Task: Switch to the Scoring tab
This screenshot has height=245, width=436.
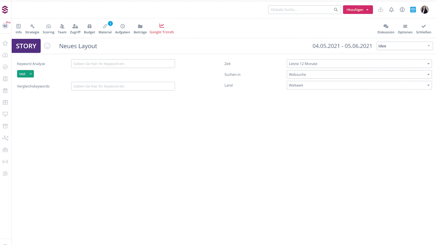Action: pos(48,29)
